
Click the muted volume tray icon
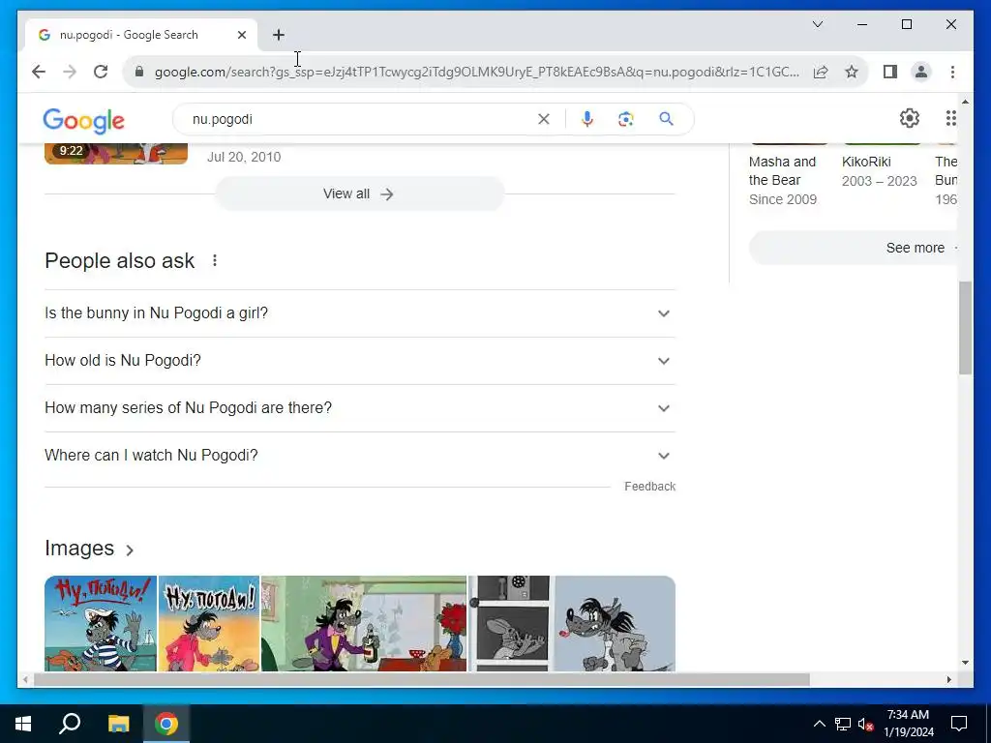click(866, 724)
